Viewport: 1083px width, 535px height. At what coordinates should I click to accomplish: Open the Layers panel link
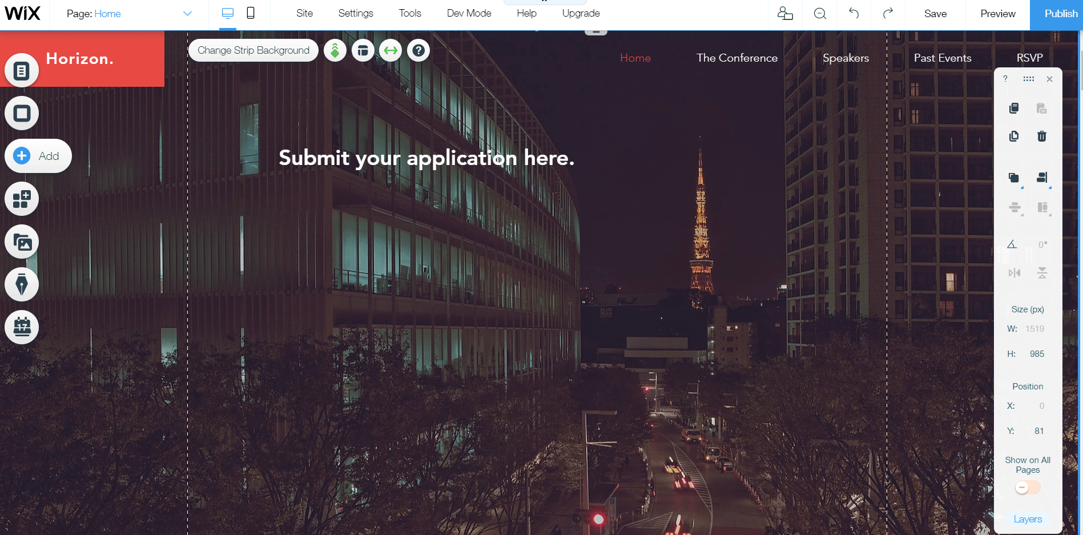(1028, 519)
